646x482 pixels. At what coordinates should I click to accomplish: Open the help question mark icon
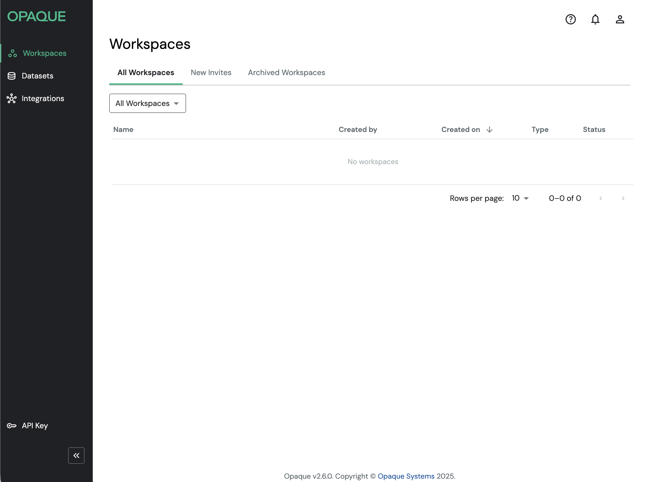570,19
